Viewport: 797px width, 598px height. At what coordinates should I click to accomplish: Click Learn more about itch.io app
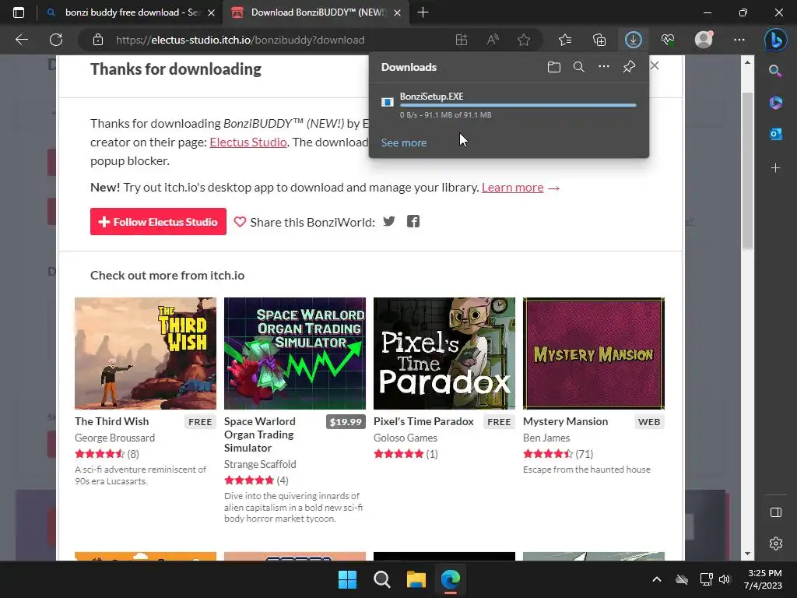512,188
